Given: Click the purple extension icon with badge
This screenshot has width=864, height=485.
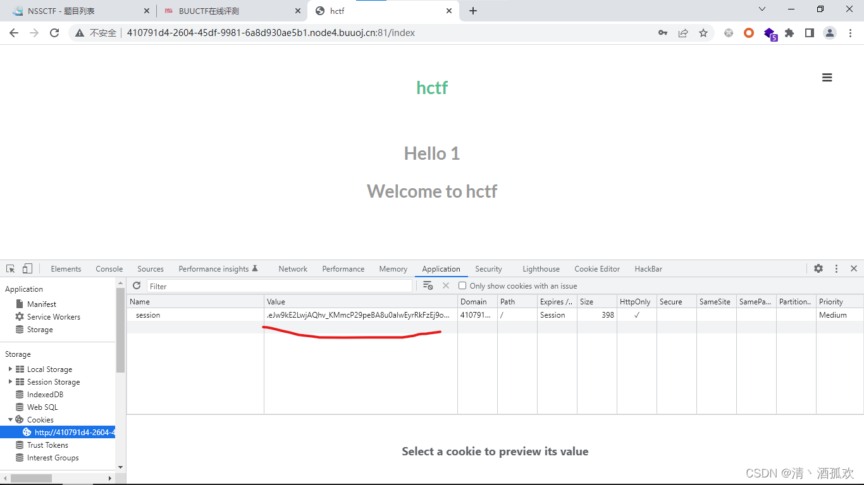Looking at the screenshot, I should coord(770,33).
